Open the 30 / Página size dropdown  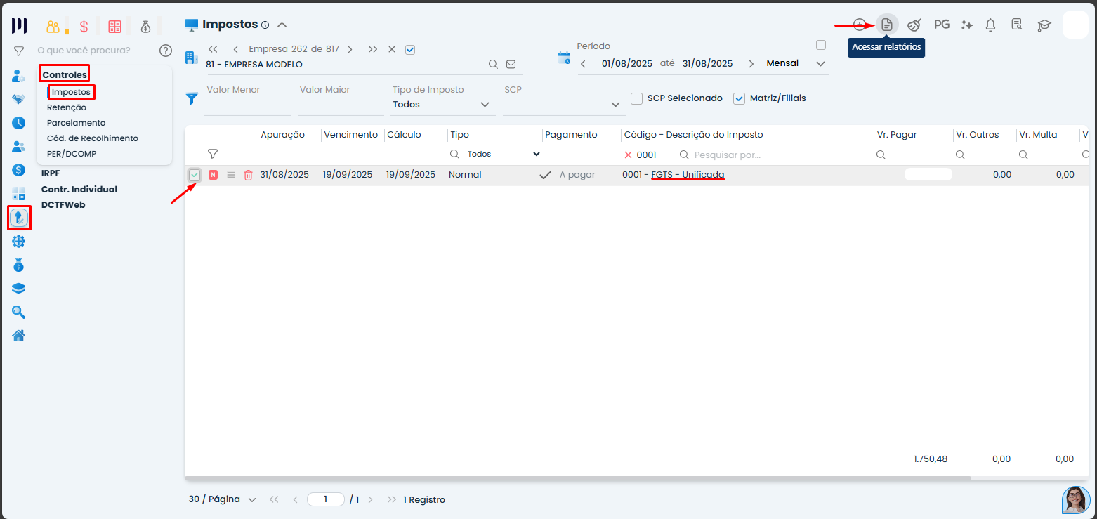[222, 499]
